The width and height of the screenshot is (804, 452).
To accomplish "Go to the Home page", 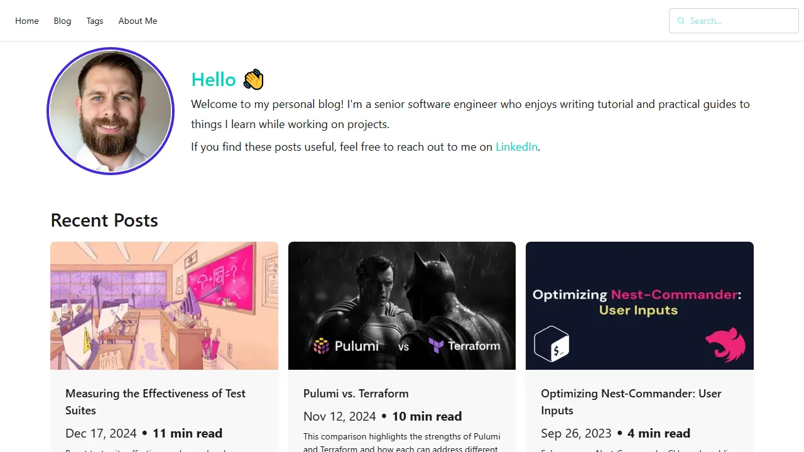I will (27, 21).
